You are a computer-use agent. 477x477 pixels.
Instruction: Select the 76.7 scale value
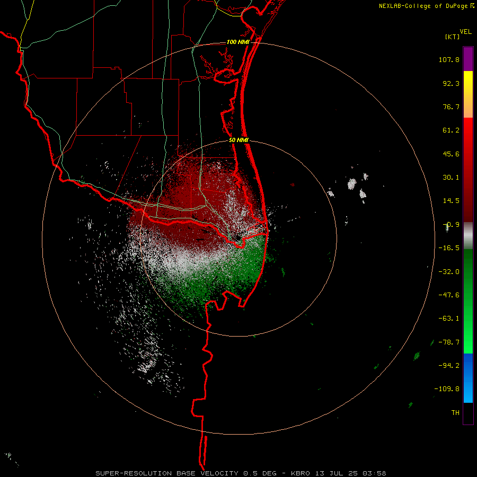(451, 107)
